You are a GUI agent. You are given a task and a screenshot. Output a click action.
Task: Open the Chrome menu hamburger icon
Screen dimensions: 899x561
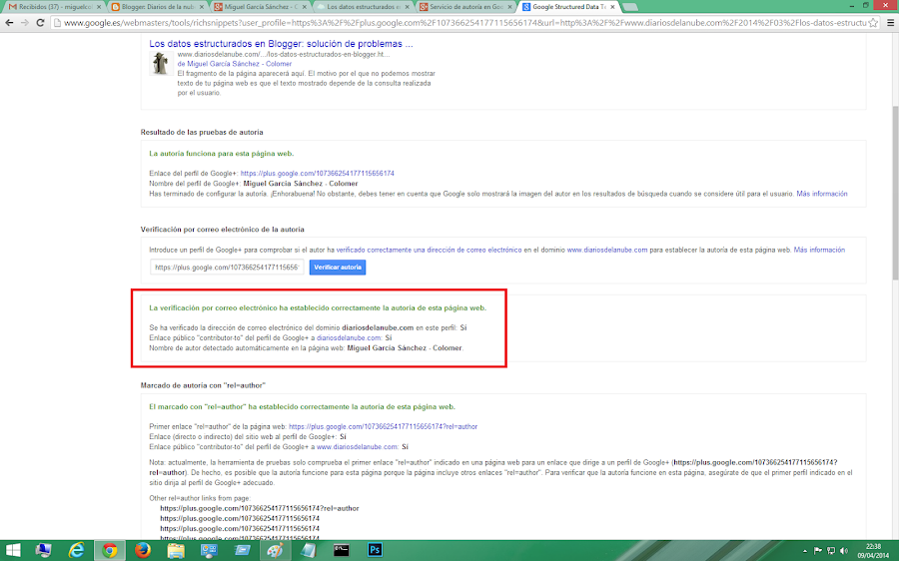click(x=890, y=23)
